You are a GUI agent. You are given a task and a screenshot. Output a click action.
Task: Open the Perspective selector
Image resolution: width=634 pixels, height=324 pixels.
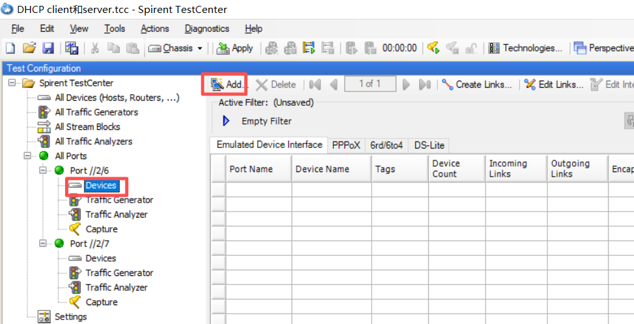603,49
